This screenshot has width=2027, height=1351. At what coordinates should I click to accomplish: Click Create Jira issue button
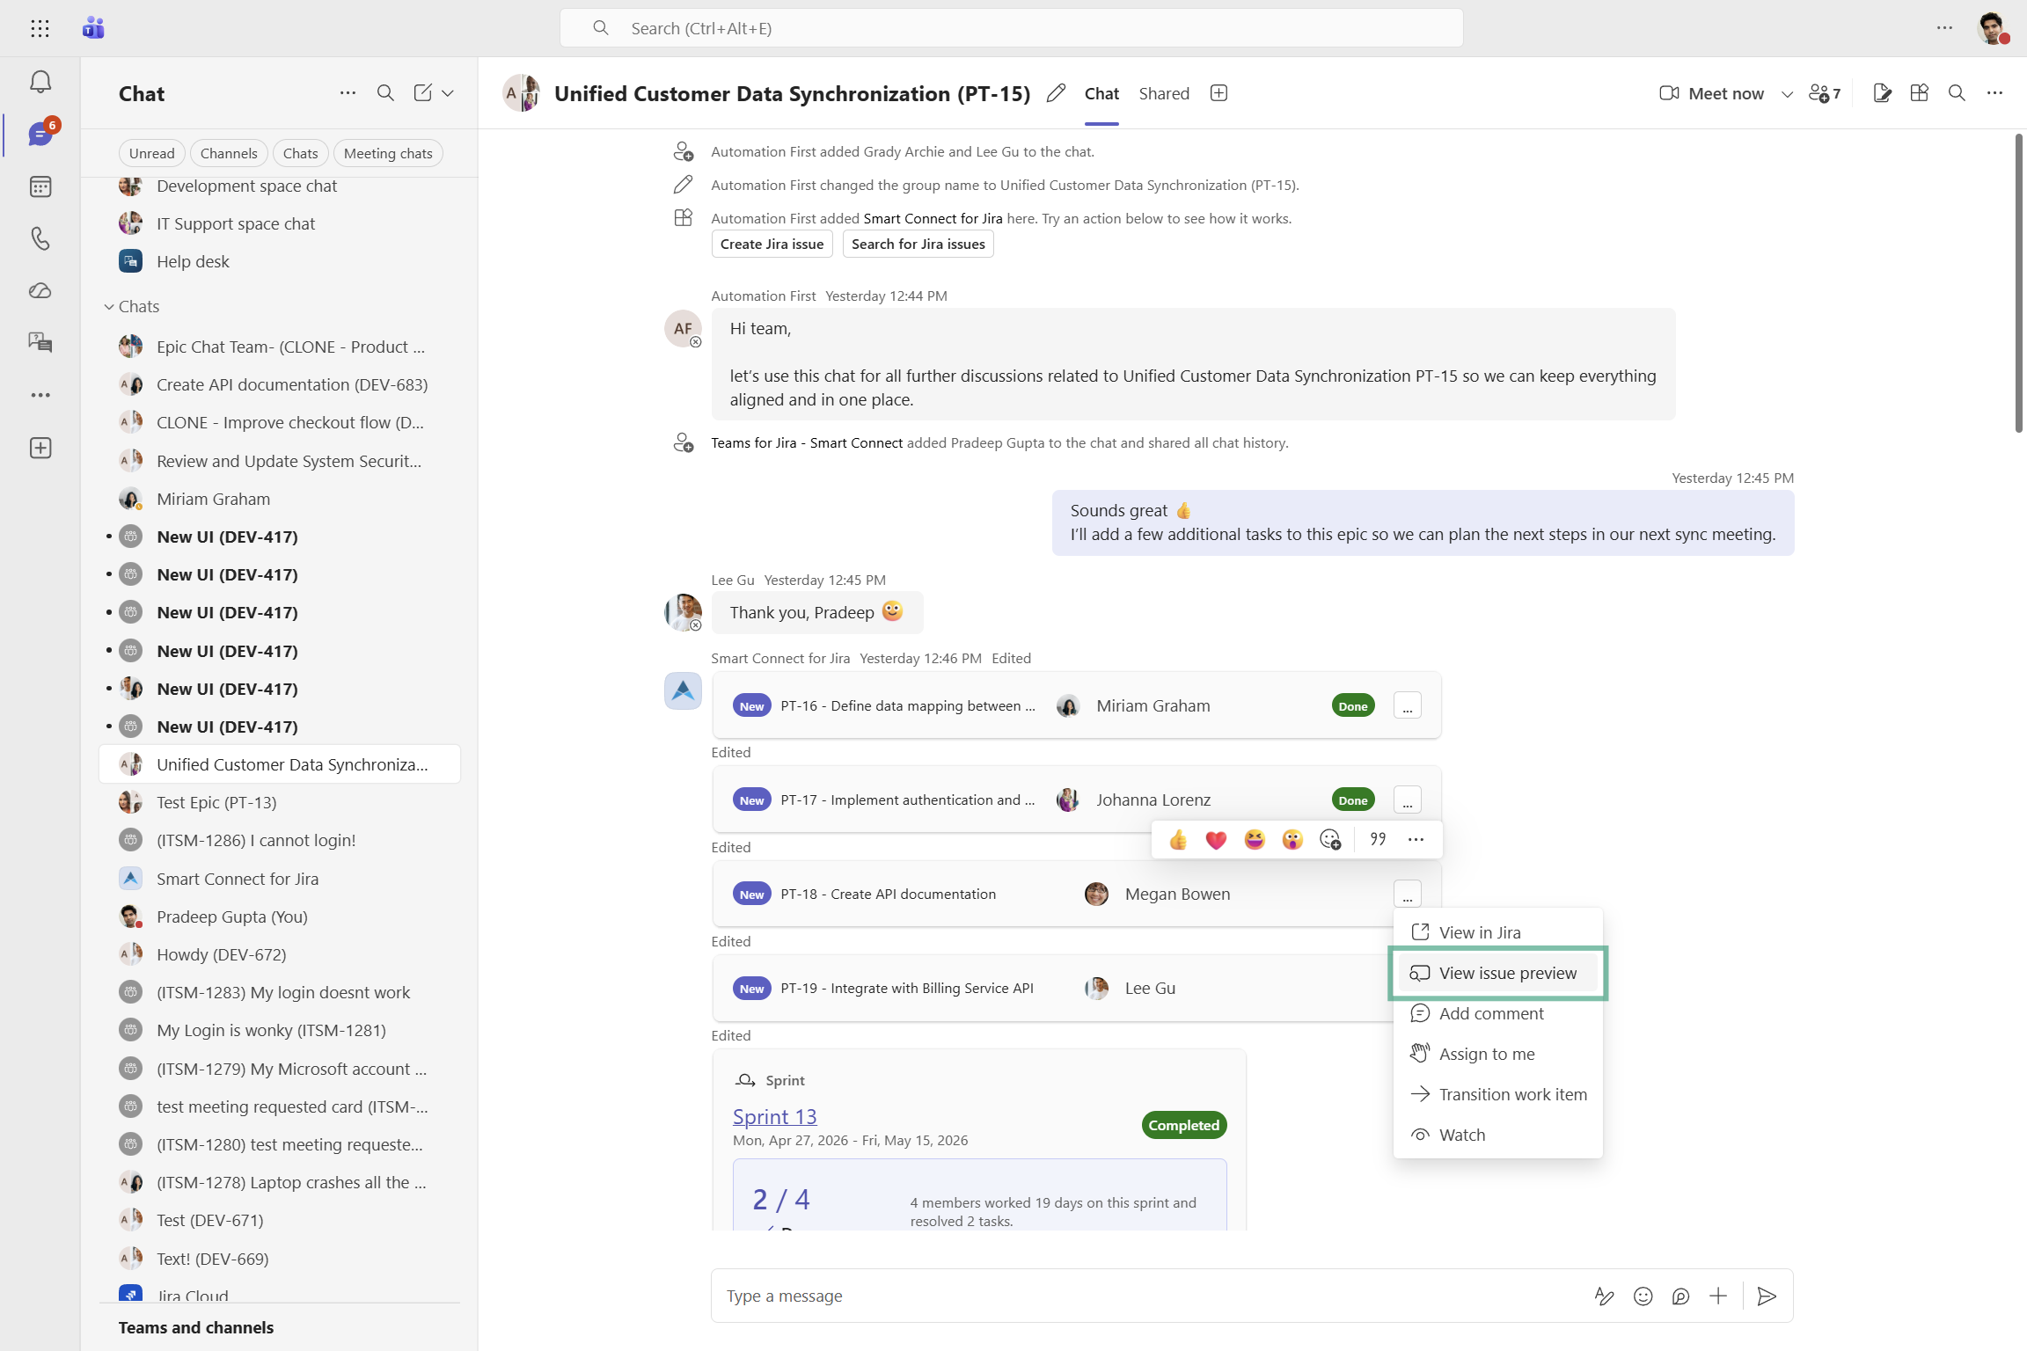[x=772, y=244]
